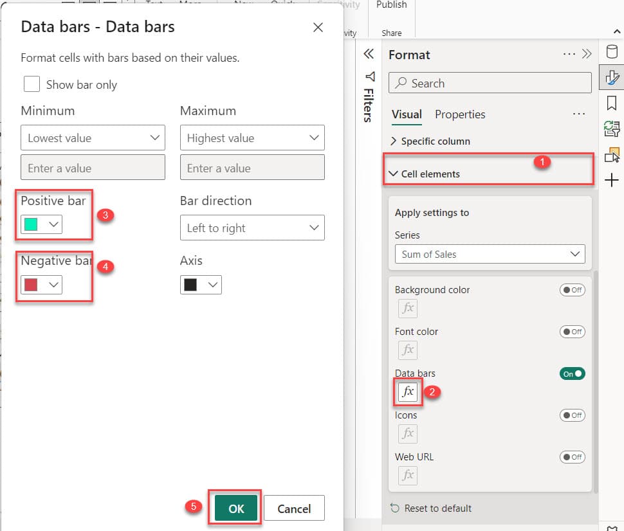The image size is (624, 531).
Task: Collapse the ribbon with the caret
Action: 616,32
